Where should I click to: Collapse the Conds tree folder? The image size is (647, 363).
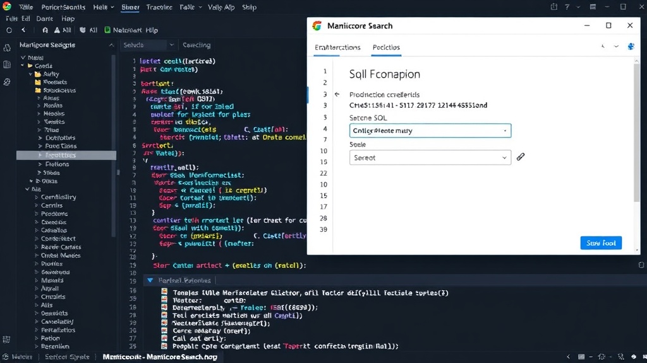pos(23,66)
